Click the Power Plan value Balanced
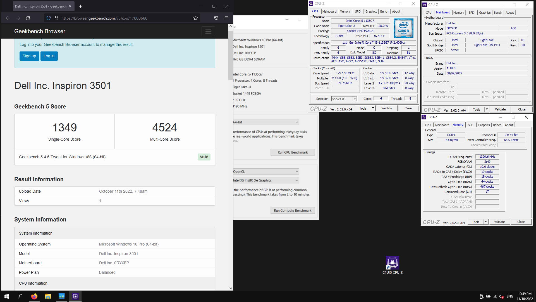 coord(107,272)
